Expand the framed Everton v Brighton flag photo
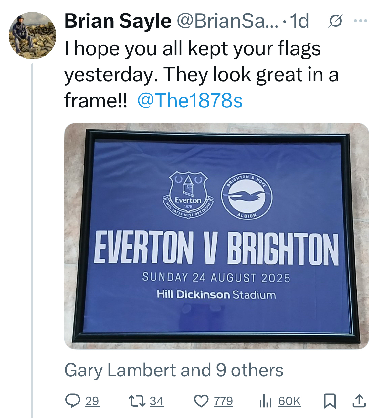 tap(216, 236)
